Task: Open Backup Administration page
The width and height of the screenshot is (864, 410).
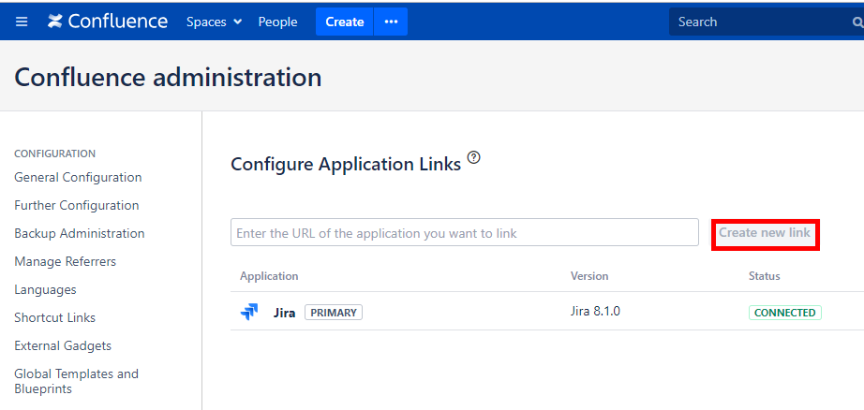Action: pos(80,233)
